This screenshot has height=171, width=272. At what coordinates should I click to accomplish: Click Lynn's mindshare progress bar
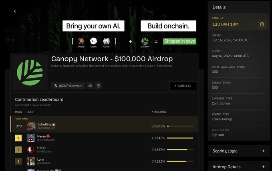(180, 161)
